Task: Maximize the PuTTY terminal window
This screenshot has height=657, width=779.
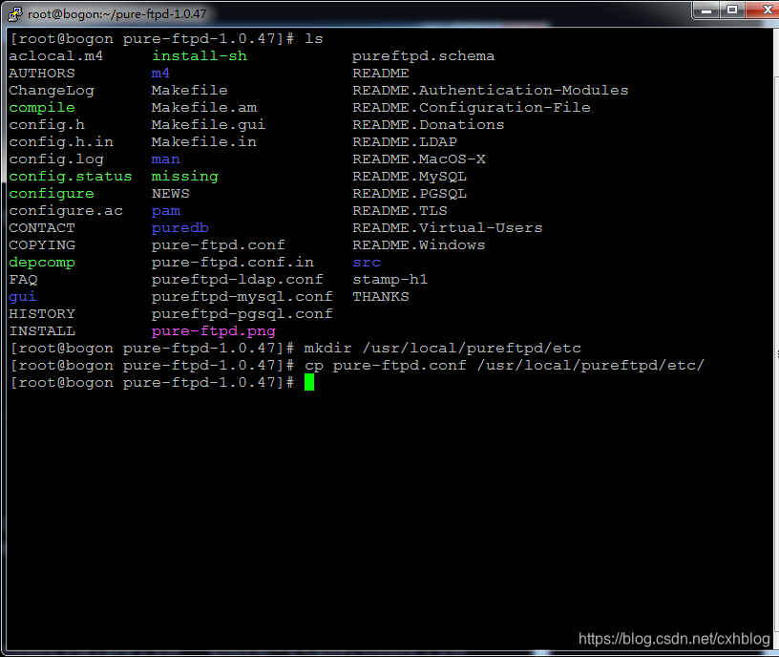Action: (x=732, y=10)
